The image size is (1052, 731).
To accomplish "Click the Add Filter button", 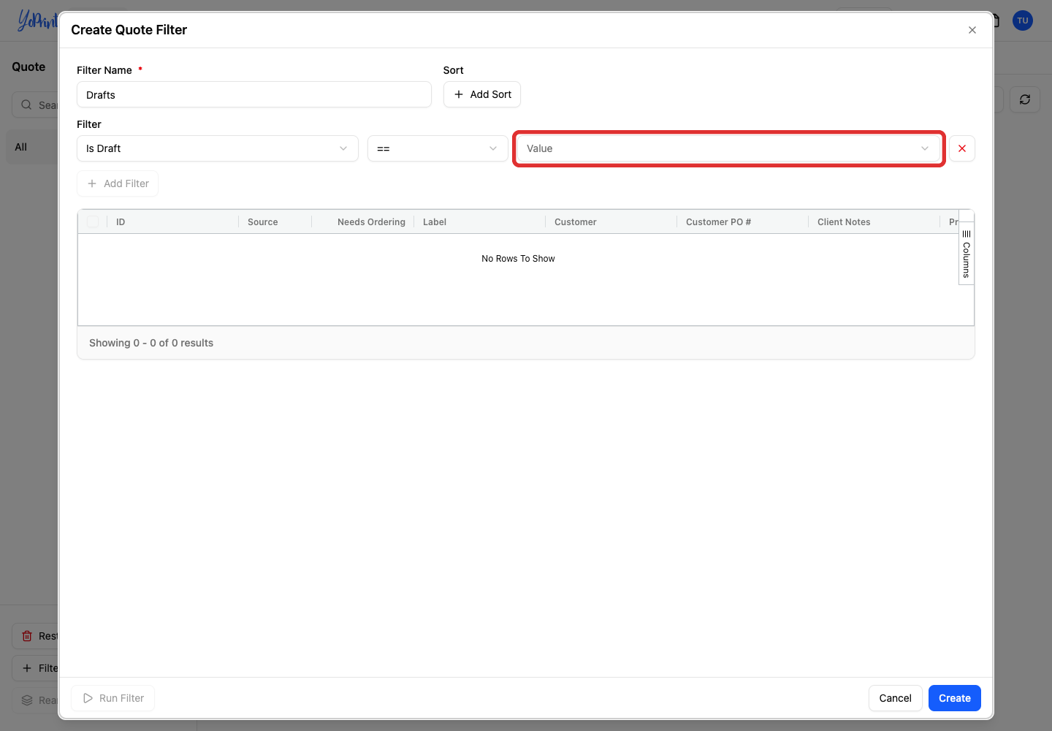I will pyautogui.click(x=118, y=183).
